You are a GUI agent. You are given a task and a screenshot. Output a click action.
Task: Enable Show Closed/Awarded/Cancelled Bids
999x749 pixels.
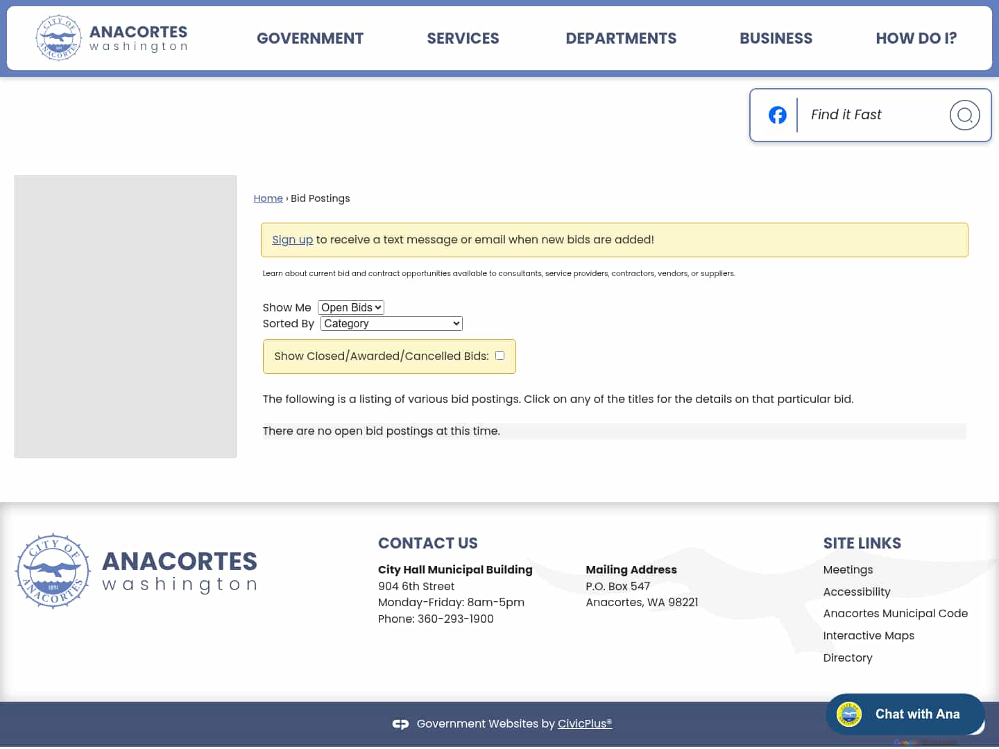499,355
